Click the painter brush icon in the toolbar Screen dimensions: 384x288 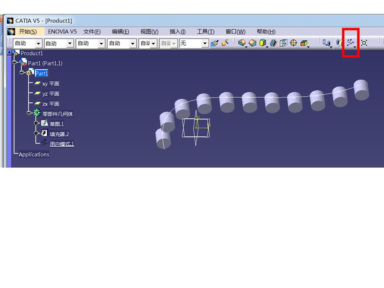coord(214,43)
